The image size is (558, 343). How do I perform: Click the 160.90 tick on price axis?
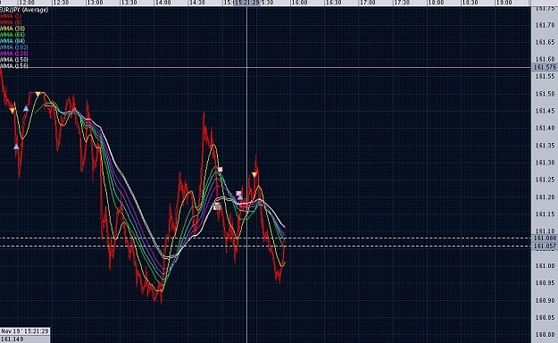point(545,300)
